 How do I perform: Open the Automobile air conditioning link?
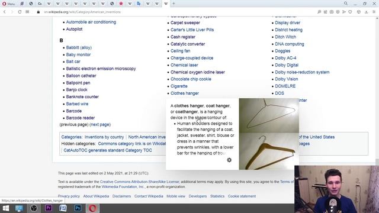(91, 22)
